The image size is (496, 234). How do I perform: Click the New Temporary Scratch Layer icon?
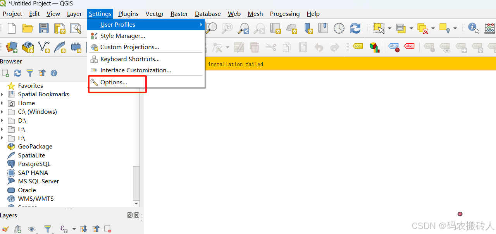point(76,47)
